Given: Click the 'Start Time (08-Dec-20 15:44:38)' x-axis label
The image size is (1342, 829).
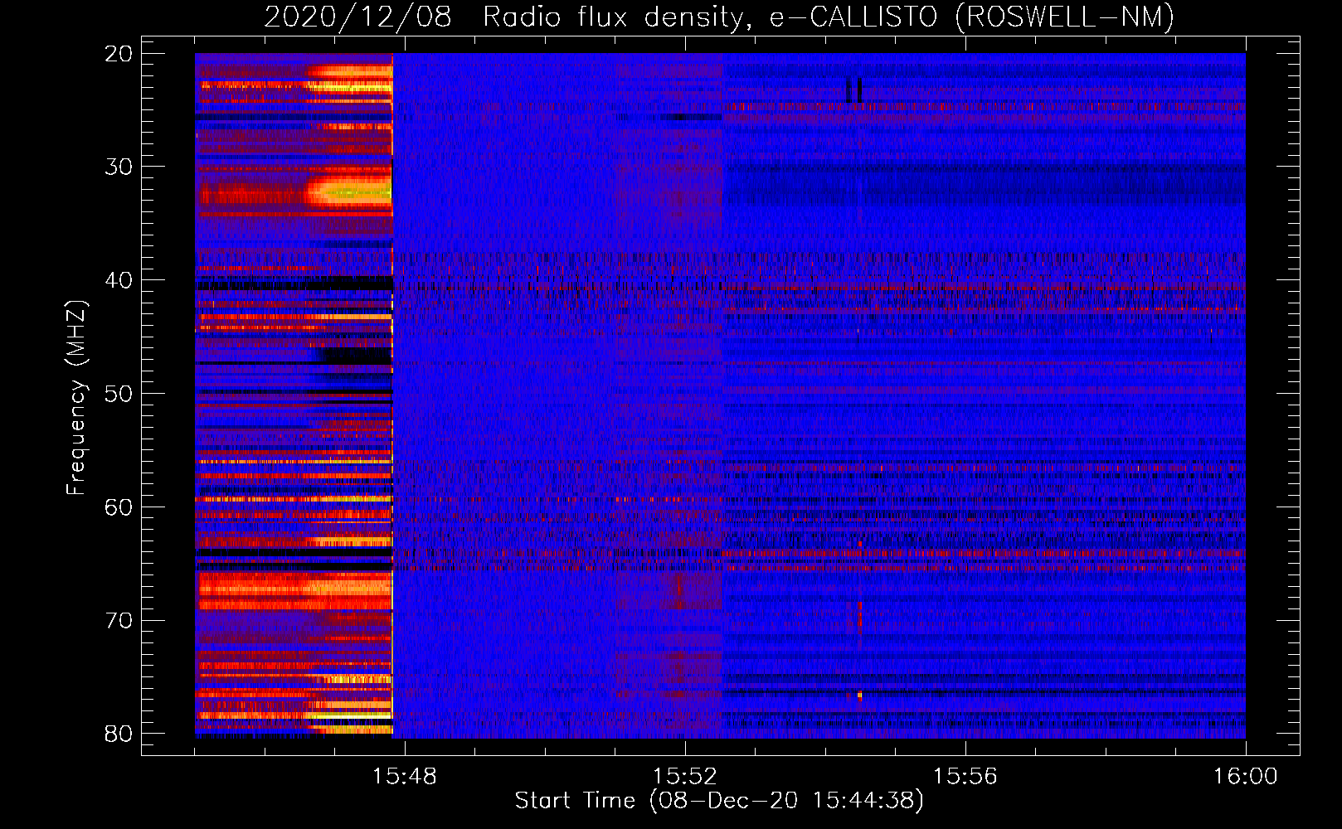Looking at the screenshot, I should pos(719,801).
